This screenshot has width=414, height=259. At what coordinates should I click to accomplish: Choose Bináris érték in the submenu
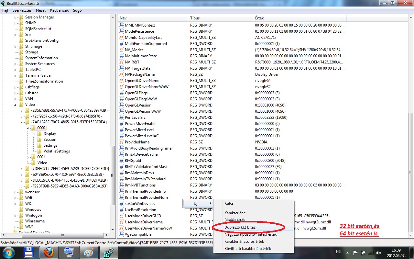point(253,220)
